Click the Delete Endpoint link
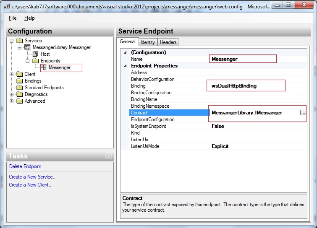Screen dimensions: 317x228 (x=25, y=166)
